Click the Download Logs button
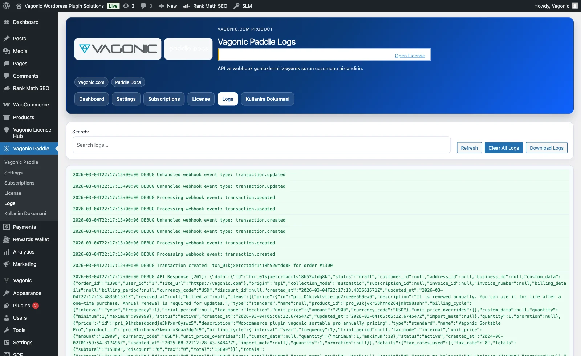581x356 pixels. tap(547, 148)
